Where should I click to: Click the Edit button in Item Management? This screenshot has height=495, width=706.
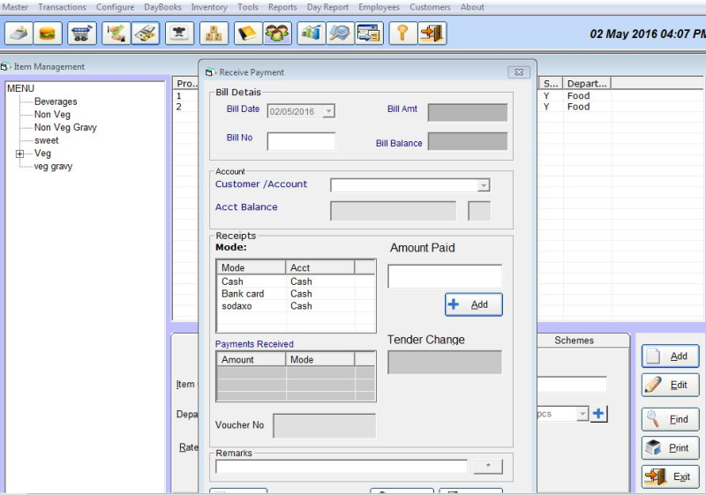pyautogui.click(x=671, y=385)
